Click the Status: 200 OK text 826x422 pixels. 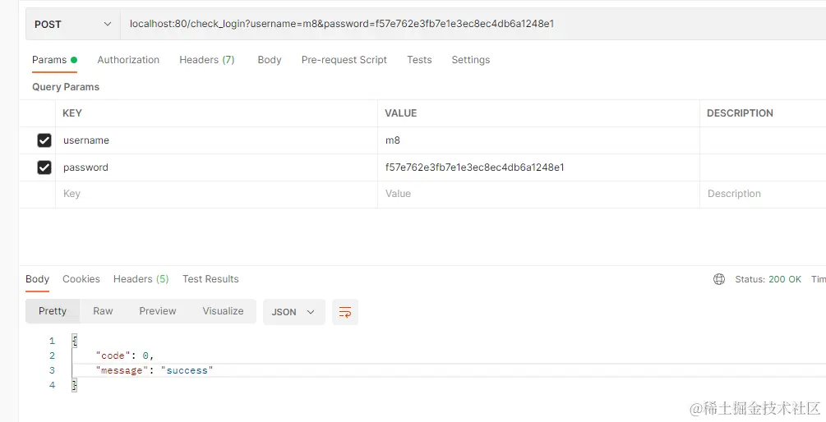click(768, 279)
